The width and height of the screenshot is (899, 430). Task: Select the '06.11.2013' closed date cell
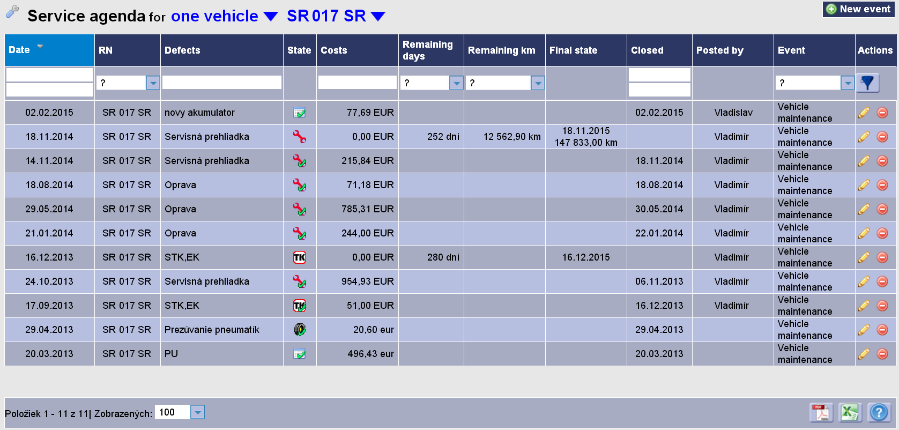point(659,281)
